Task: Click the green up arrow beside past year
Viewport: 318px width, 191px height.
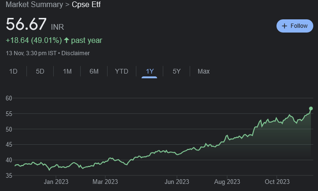Action: point(66,41)
